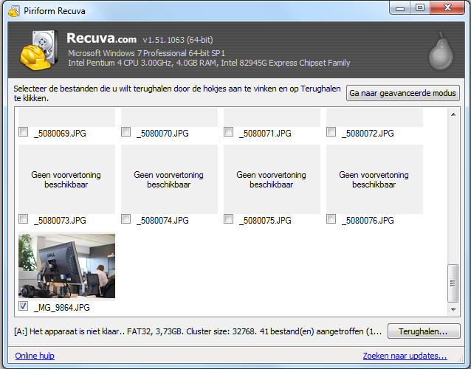Image resolution: width=471 pixels, height=369 pixels.
Task: Check the _5080070.JPG checkbox
Action: [x=126, y=132]
